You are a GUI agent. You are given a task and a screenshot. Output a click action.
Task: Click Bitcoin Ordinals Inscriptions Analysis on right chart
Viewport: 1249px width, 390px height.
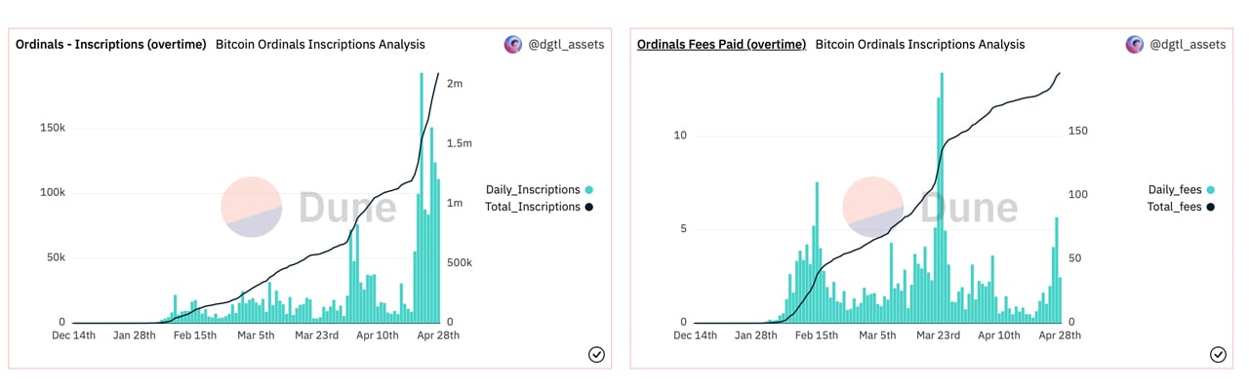[920, 44]
